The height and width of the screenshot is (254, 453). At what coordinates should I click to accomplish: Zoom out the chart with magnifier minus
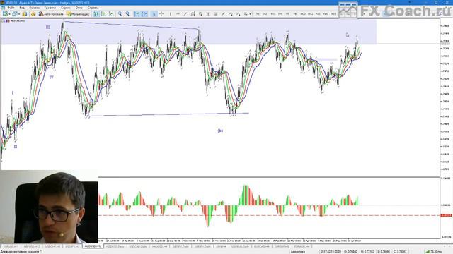pyautogui.click(x=127, y=14)
